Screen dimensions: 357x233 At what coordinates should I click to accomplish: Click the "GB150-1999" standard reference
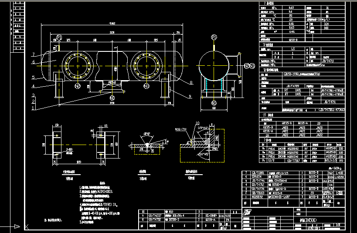(292, 74)
